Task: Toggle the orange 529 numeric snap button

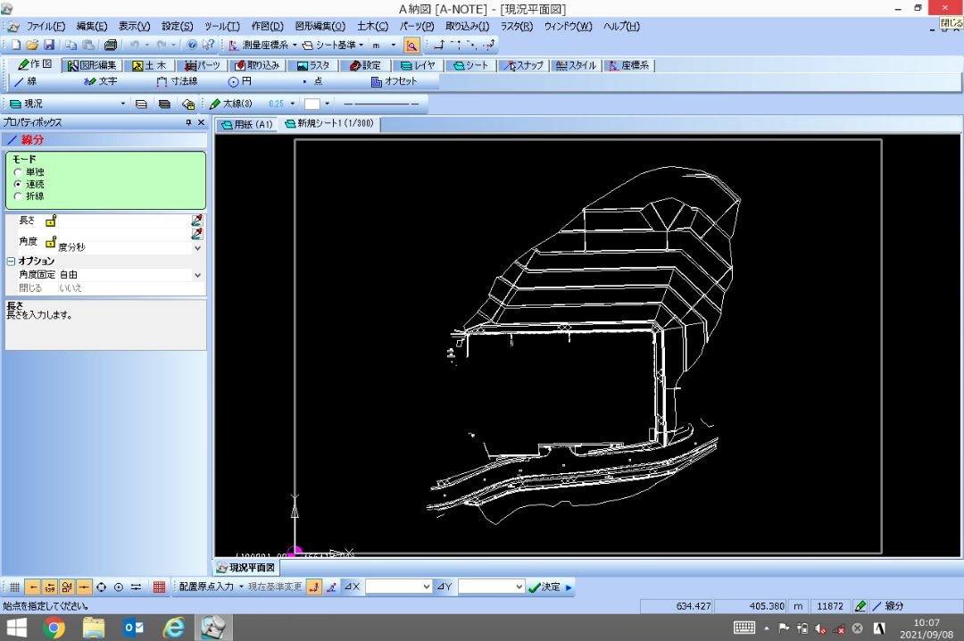Action: (x=50, y=587)
